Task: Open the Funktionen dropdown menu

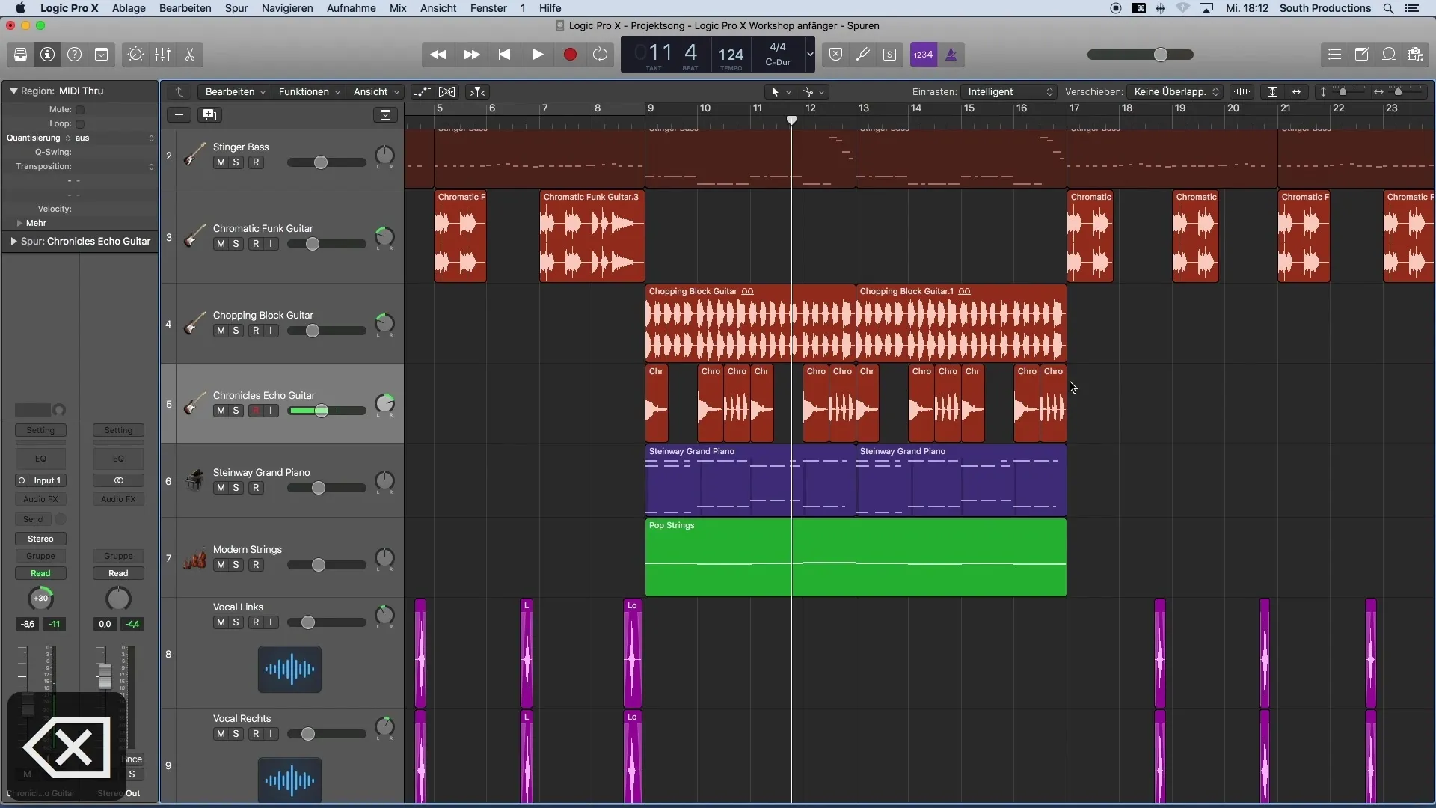Action: pyautogui.click(x=307, y=91)
